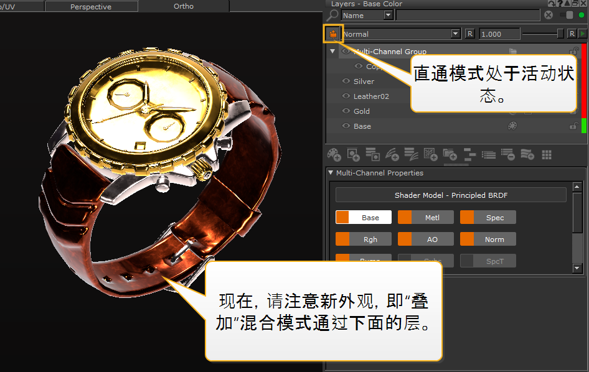589x372 pixels.
Task: Click the grid view icon in layer toolbar
Action: tap(547, 154)
